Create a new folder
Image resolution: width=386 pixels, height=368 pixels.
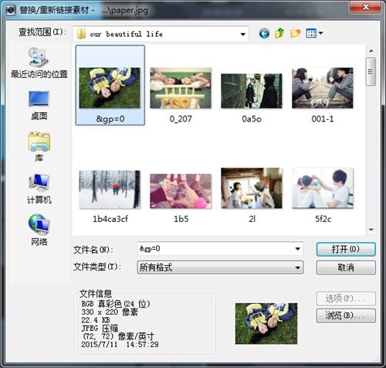pyautogui.click(x=295, y=33)
